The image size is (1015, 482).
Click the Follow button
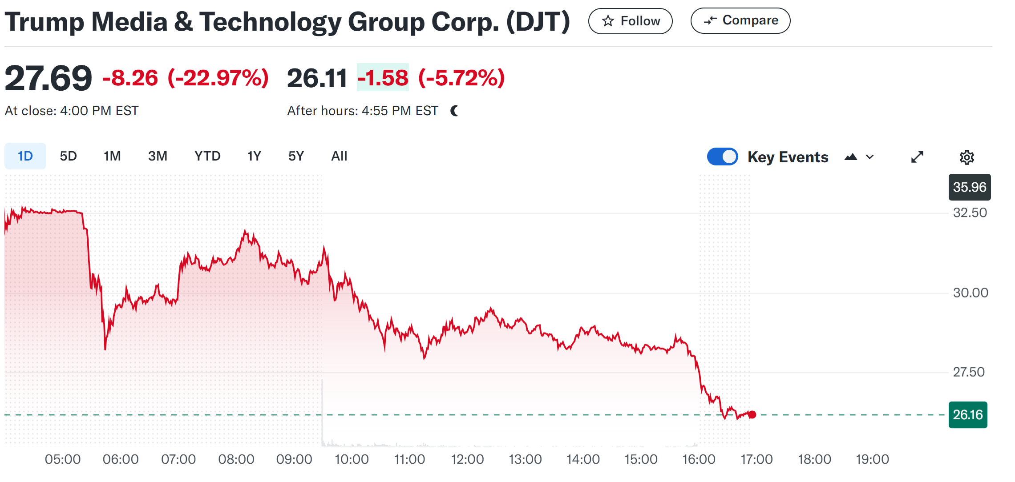tap(631, 21)
